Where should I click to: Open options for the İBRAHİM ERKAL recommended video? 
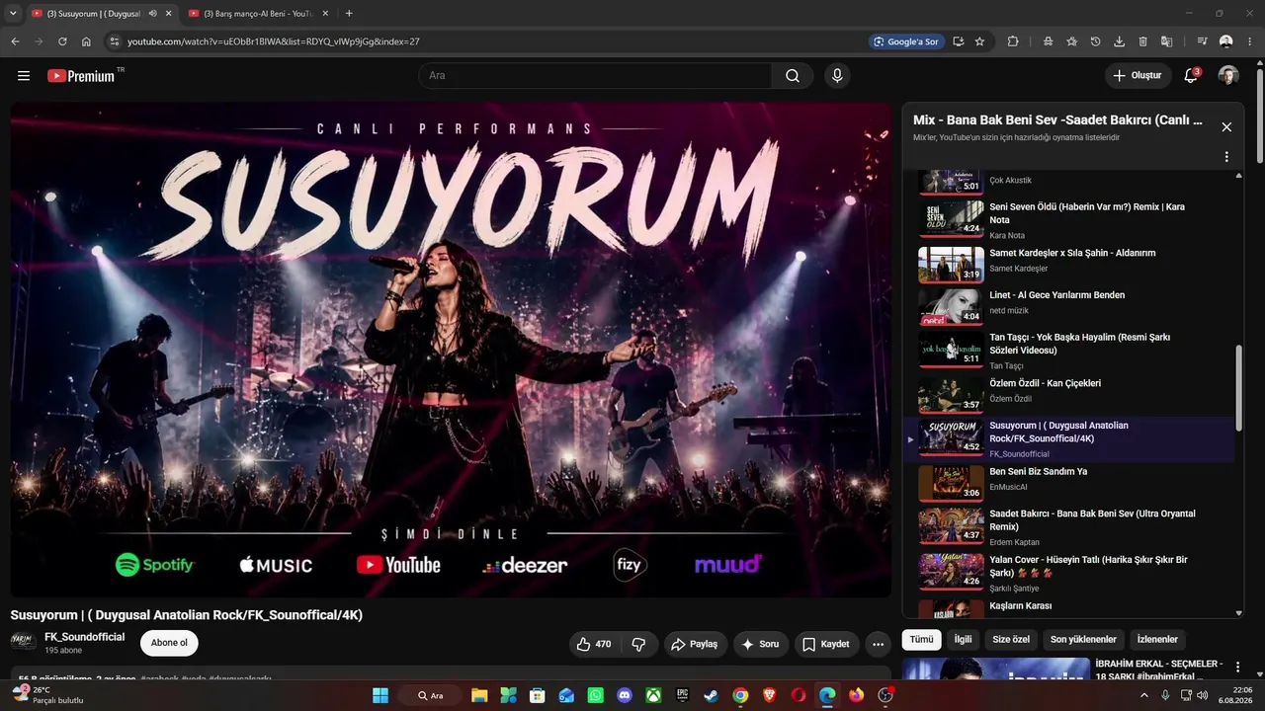(1237, 669)
